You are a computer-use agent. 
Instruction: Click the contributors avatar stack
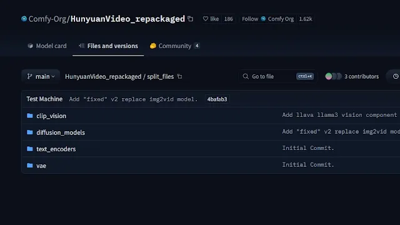point(333,76)
